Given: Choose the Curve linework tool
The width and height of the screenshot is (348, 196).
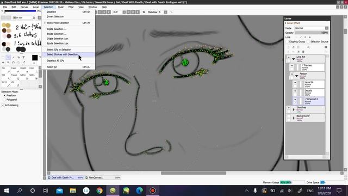Looking at the screenshot, I should [5, 83].
